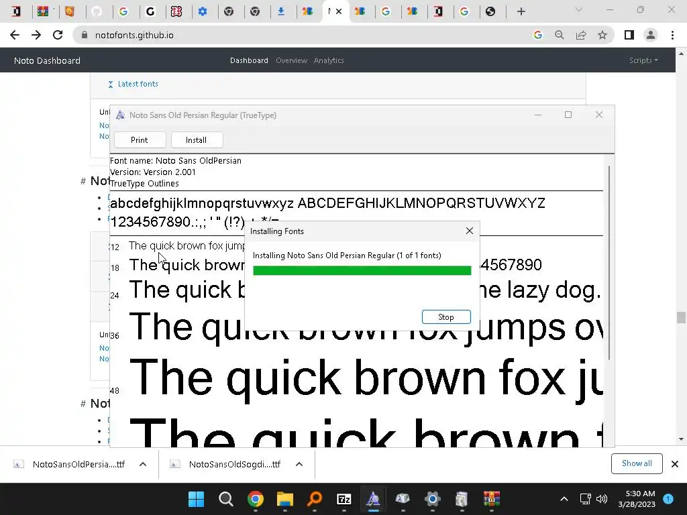Image resolution: width=687 pixels, height=515 pixels.
Task: Expand options for NotoSansOldPersia download
Action: [143, 464]
